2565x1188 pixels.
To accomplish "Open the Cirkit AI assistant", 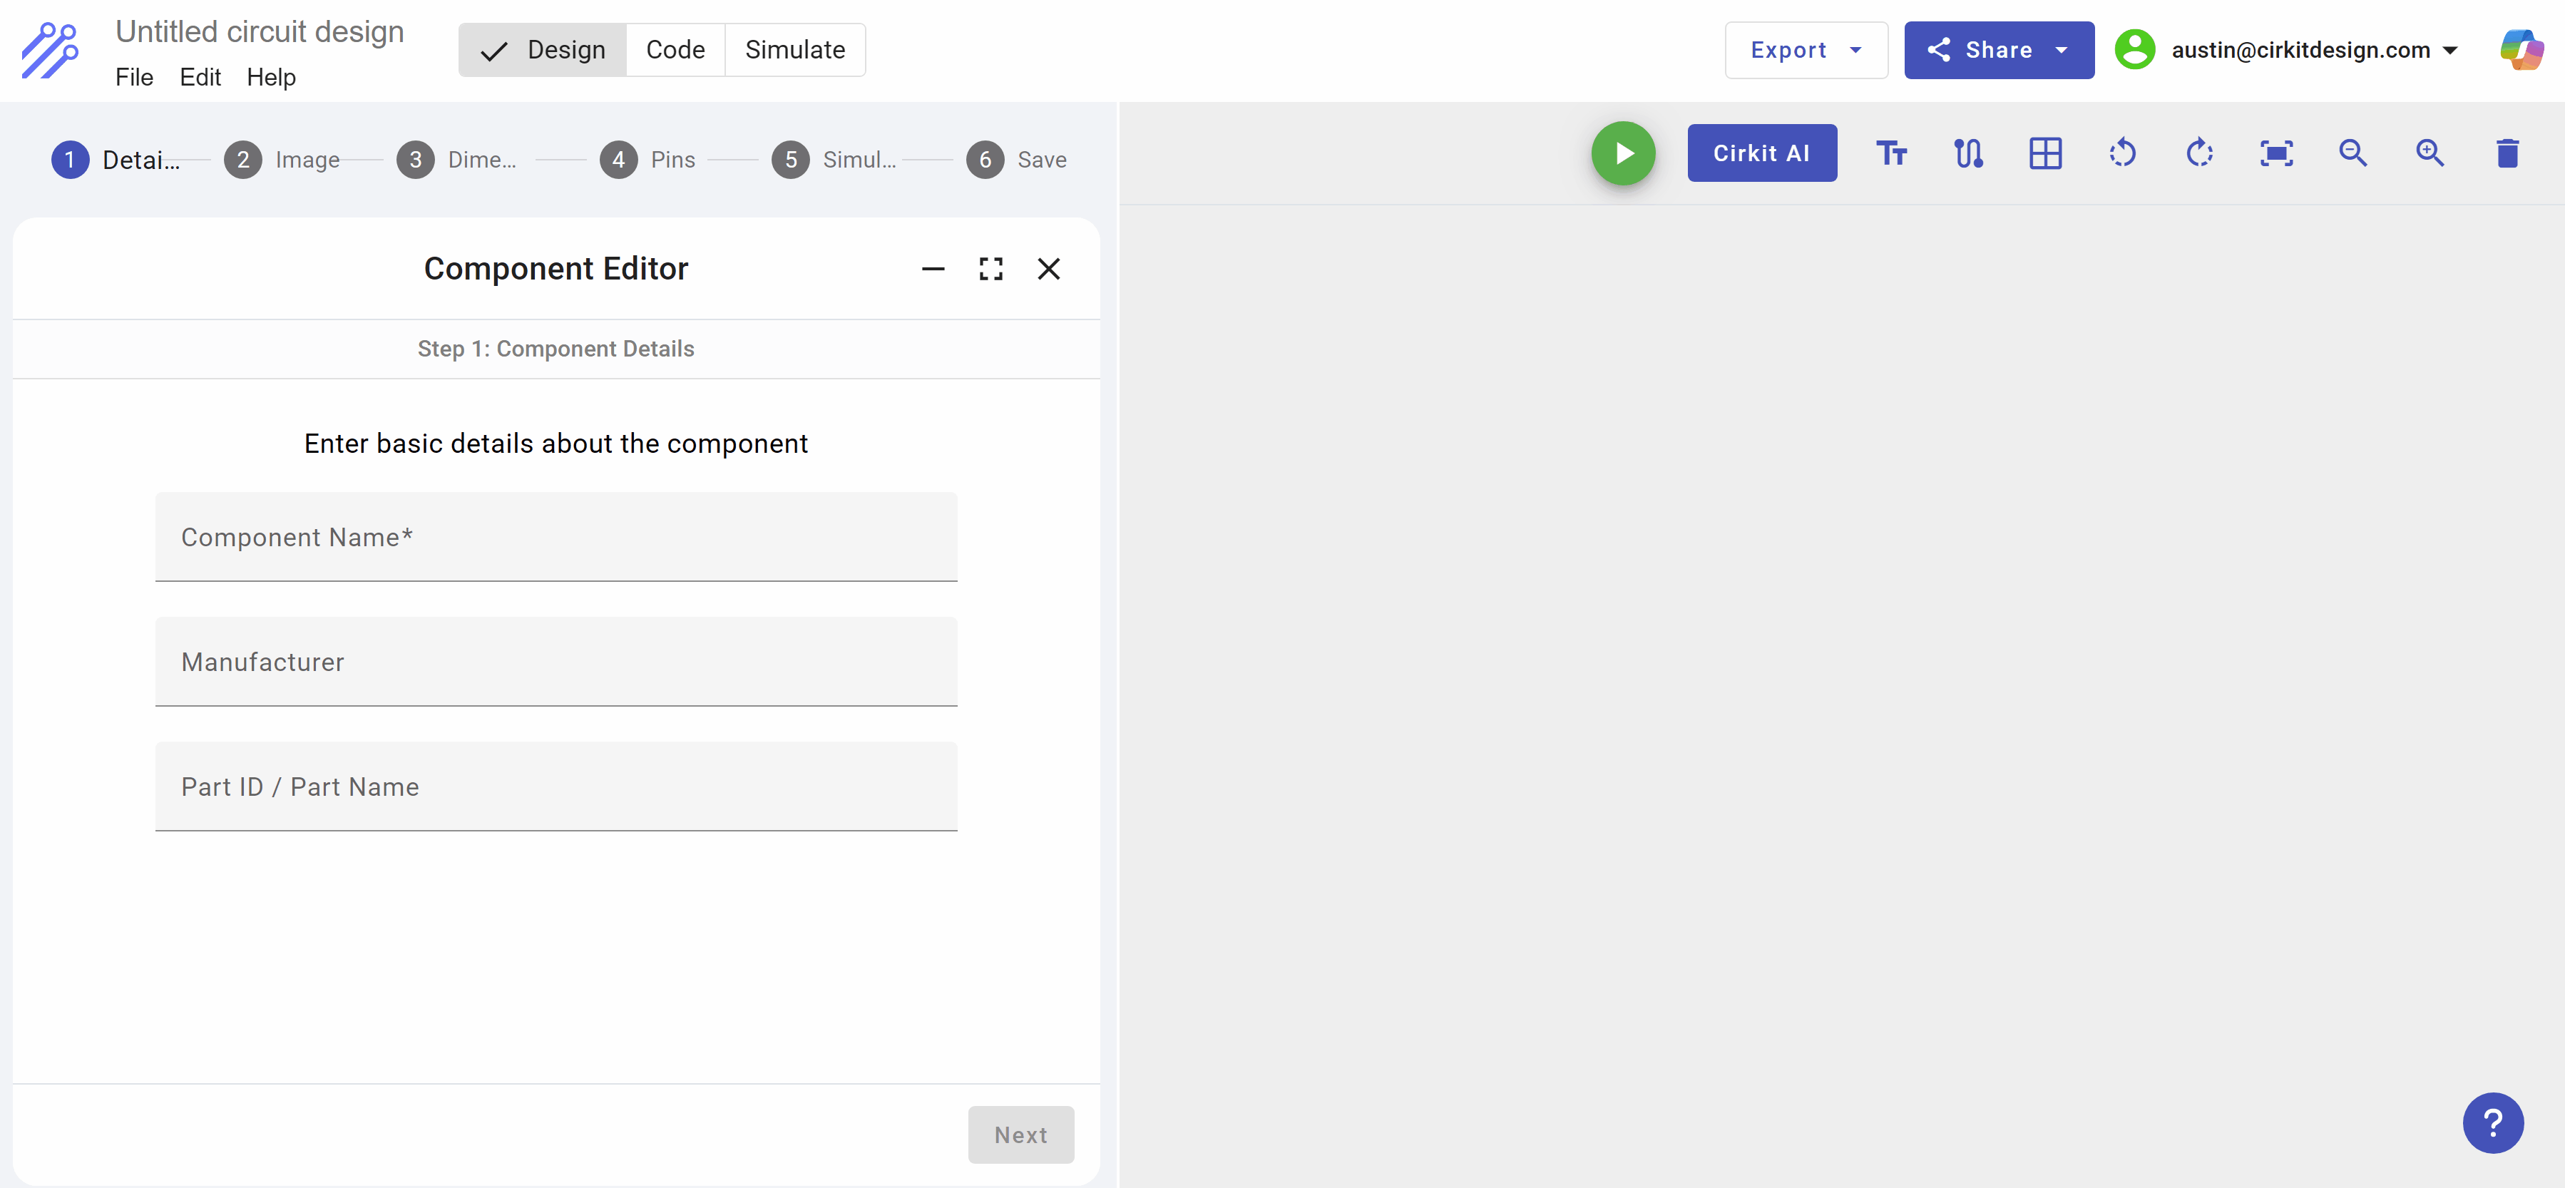I will [1761, 153].
